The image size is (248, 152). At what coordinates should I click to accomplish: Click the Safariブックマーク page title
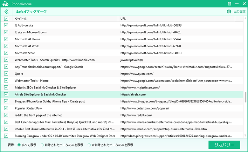tap(31, 11)
